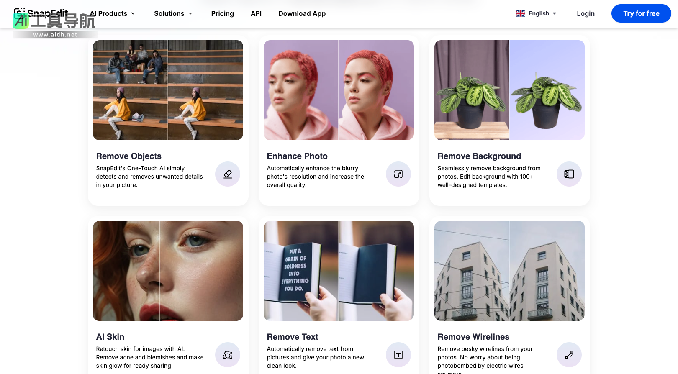Click the Remove Wirelines icon button
The height and width of the screenshot is (374, 678).
pyautogui.click(x=569, y=355)
